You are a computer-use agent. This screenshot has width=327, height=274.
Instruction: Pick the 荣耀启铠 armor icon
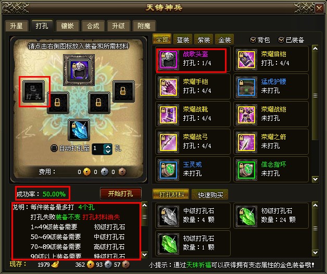point(246,59)
